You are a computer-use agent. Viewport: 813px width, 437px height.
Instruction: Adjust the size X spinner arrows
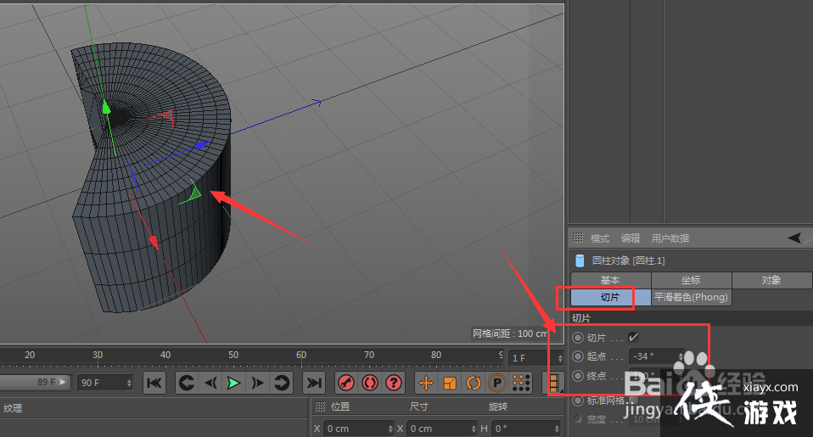coord(474,429)
